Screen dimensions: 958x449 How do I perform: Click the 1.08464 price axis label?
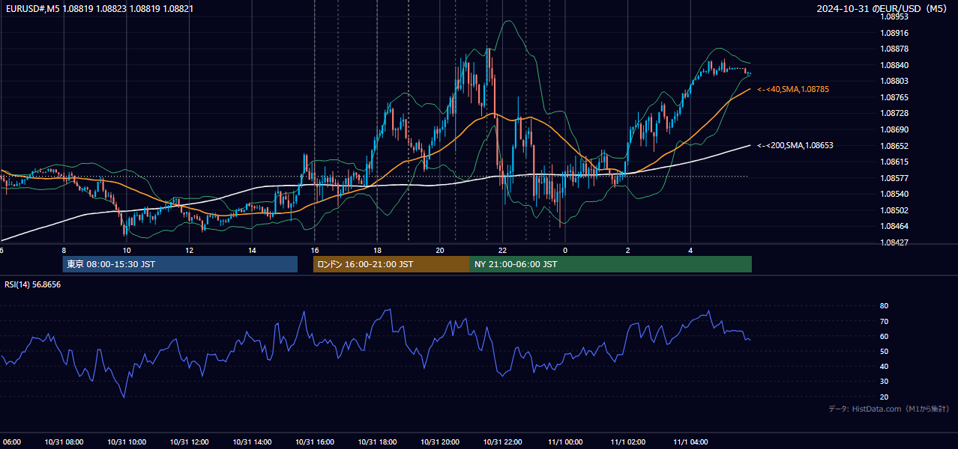895,226
